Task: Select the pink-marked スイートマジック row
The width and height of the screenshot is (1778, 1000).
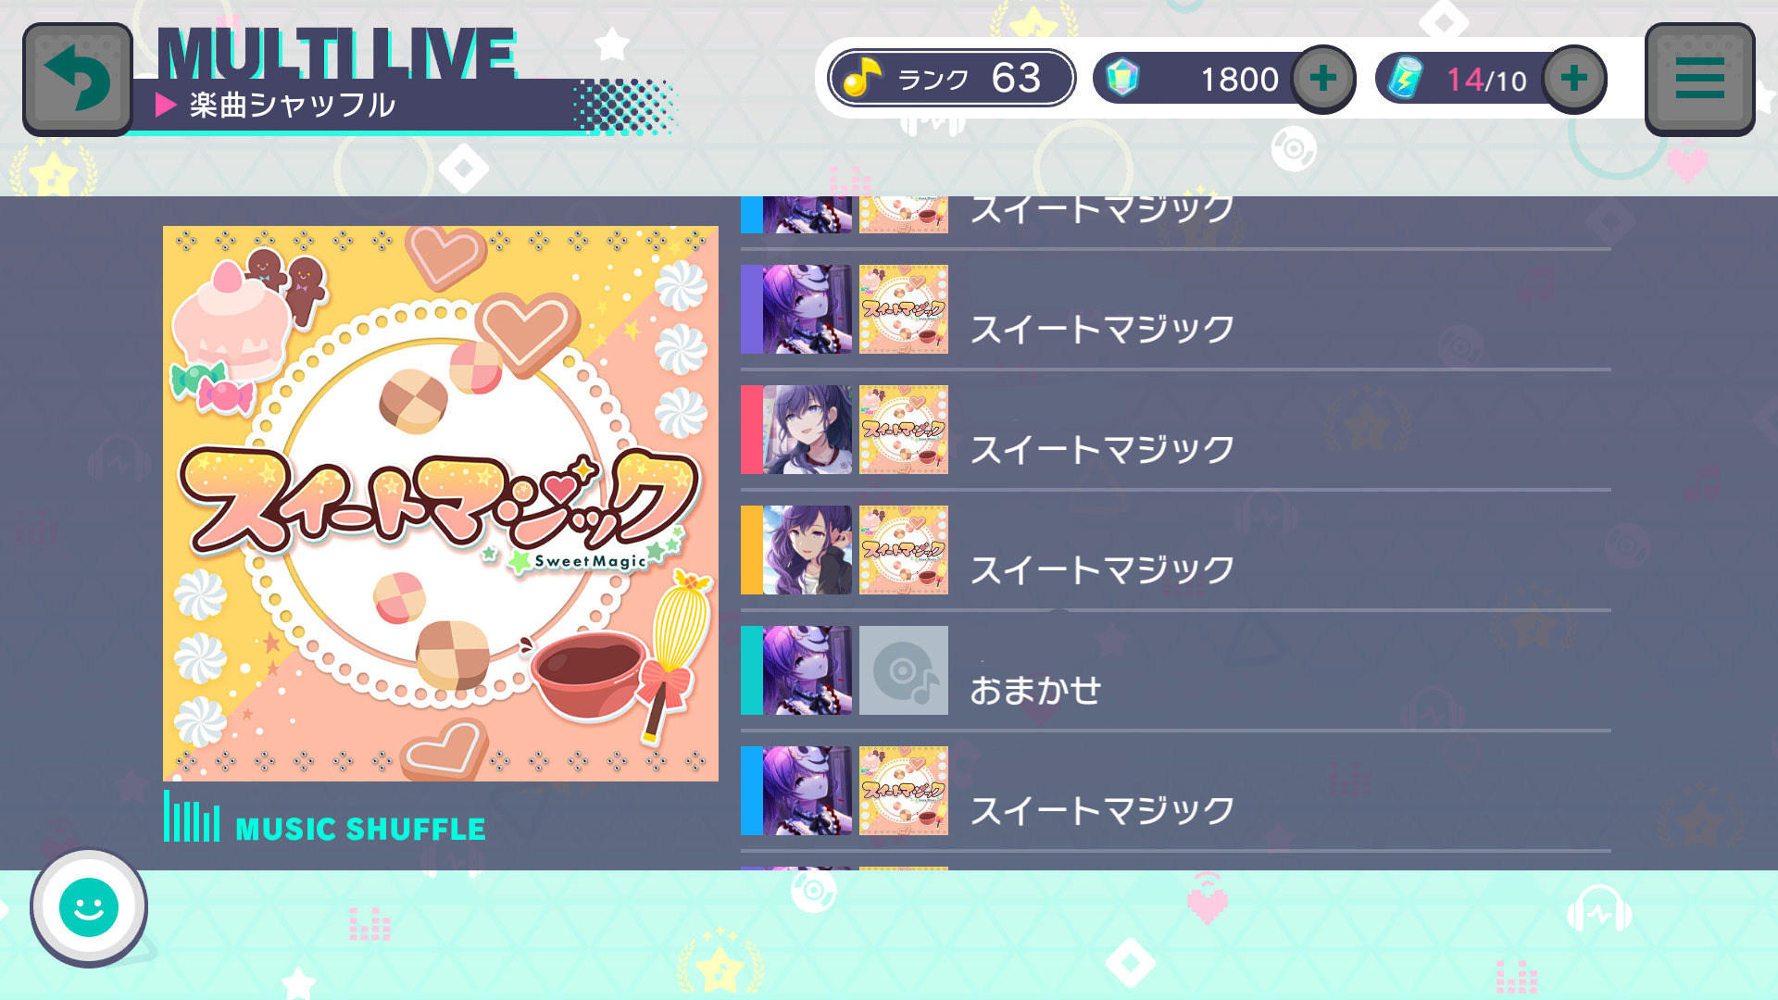Action: pos(1176,430)
